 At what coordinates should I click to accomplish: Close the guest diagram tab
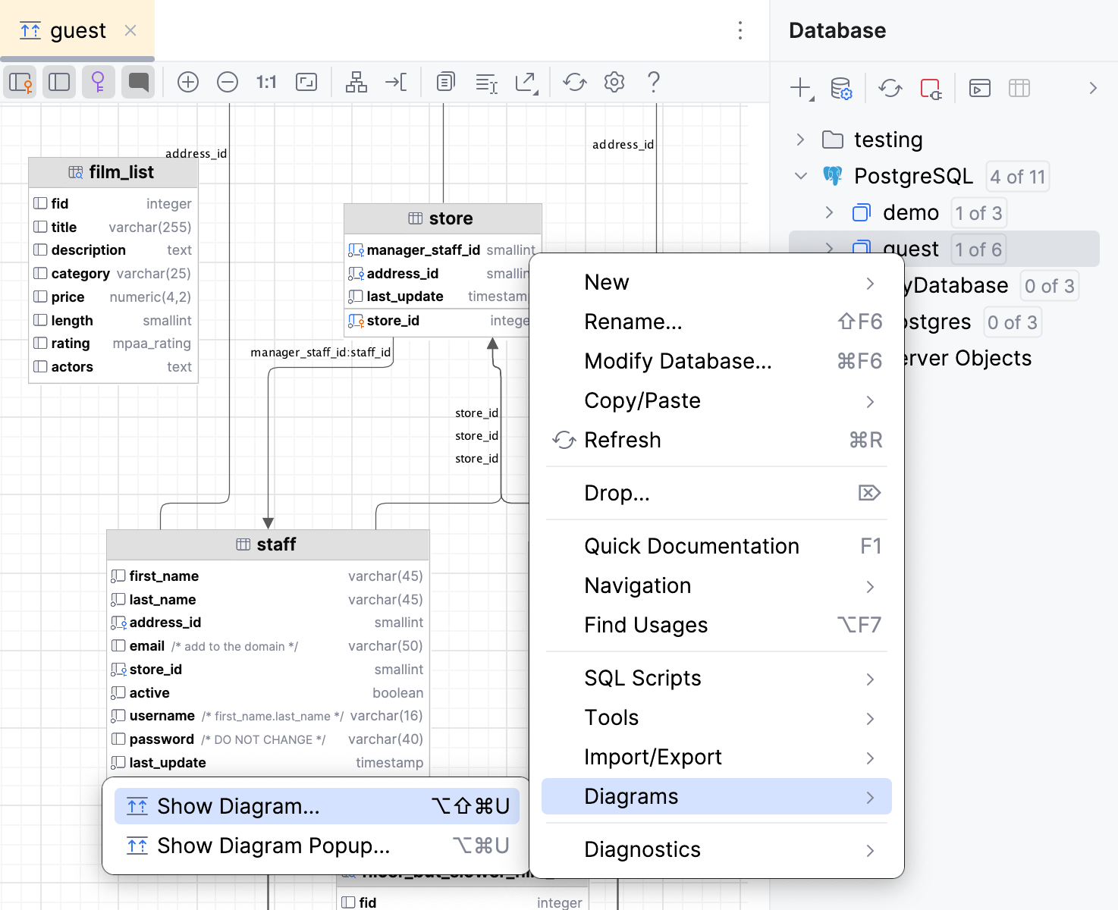130,31
